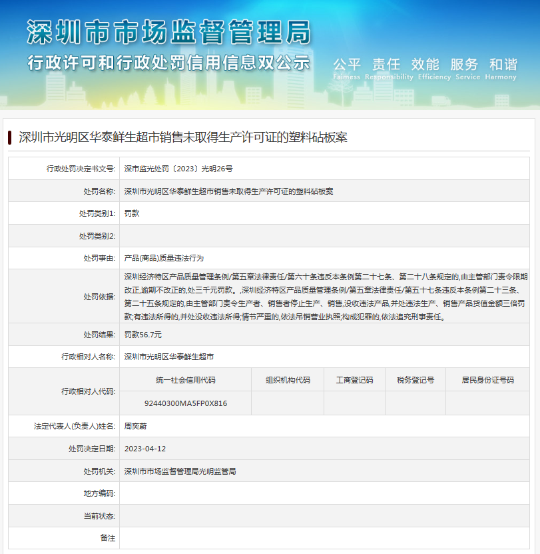The width and height of the screenshot is (540, 554).
Task: Click the 统一社会信用代码 column header
Action: pos(186,380)
